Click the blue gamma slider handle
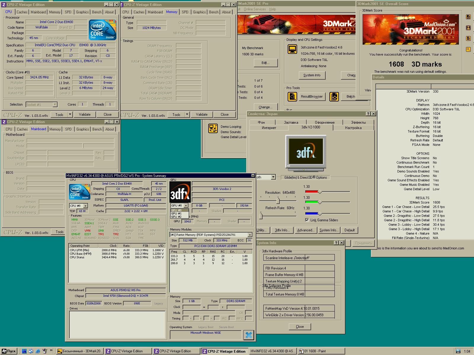The width and height of the screenshot is (474, 355). 320,213
